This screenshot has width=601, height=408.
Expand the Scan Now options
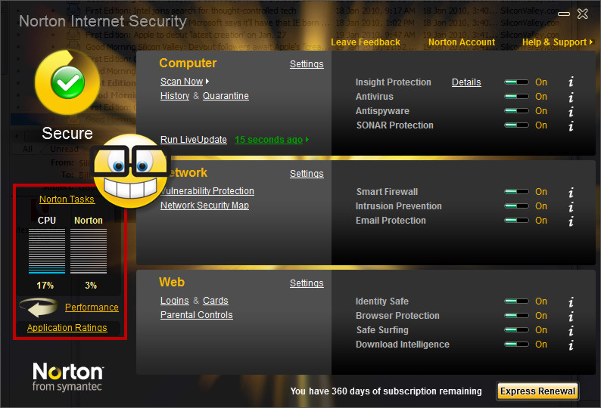[x=207, y=82]
